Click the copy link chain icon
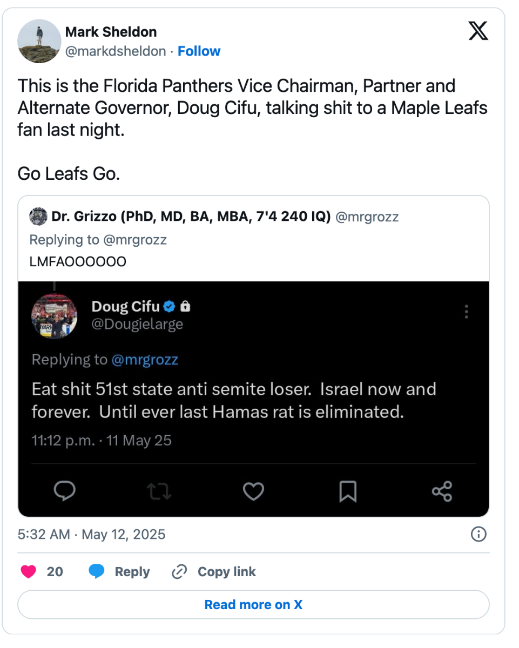519x648 pixels. [179, 571]
